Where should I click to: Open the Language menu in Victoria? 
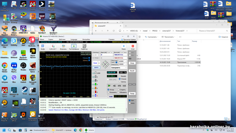click(x=74, y=39)
